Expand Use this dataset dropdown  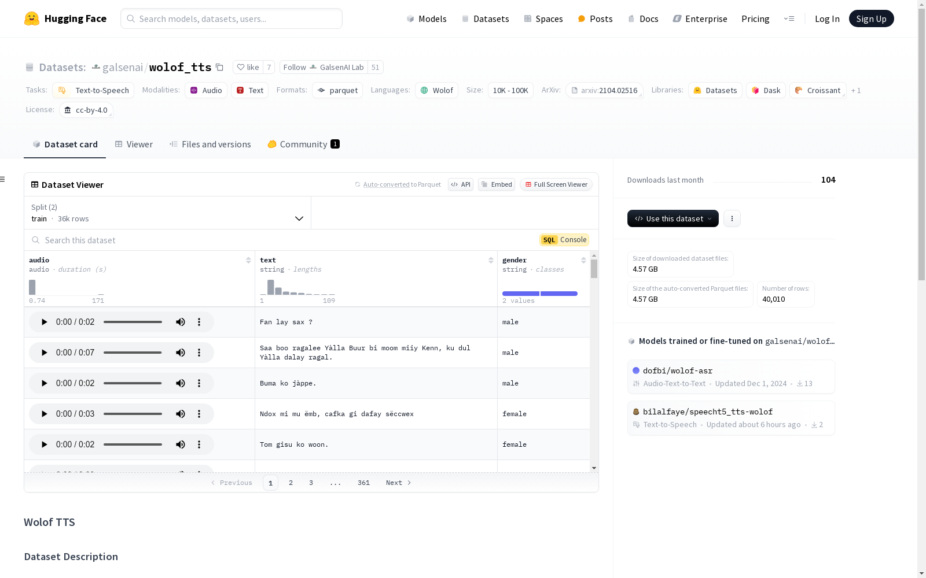673,218
